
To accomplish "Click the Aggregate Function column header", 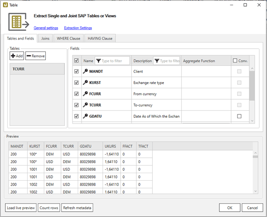I will click(x=206, y=61).
